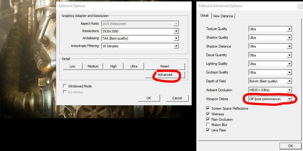This screenshot has width=303, height=151.
Task: Click the Fallout 4 Advanced Options title
Action: coord(220,6)
